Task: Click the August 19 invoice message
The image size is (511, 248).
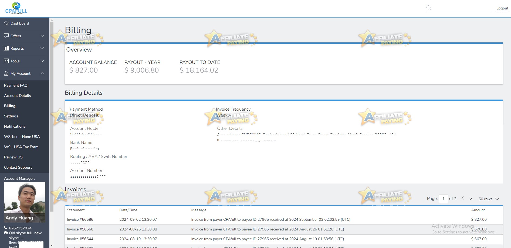Action: click(268, 239)
